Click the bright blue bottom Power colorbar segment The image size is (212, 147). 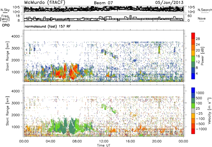(193, 76)
